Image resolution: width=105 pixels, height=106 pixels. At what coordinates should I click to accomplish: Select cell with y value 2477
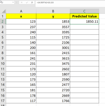coord(53,84)
